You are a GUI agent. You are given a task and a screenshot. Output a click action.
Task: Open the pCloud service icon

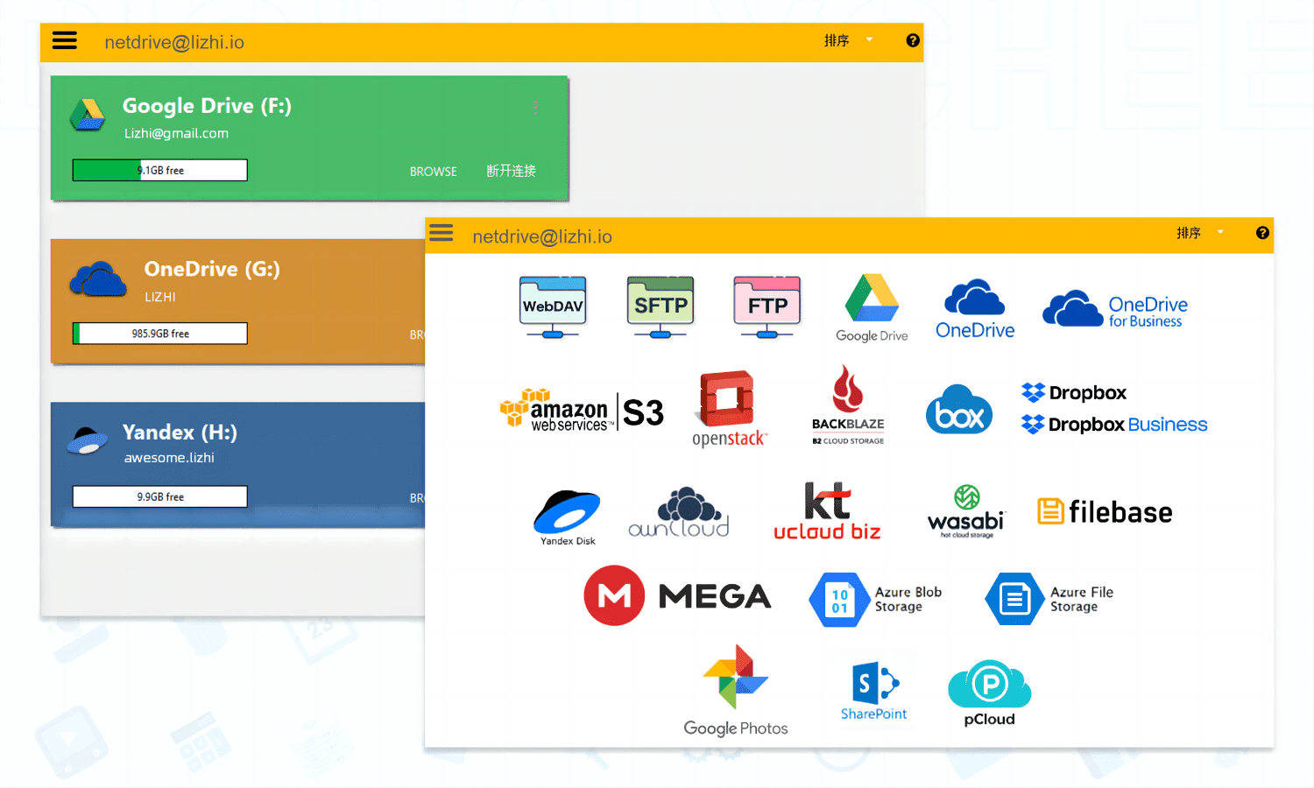988,692
